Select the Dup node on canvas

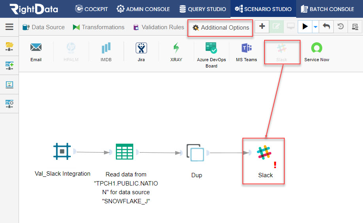click(195, 152)
